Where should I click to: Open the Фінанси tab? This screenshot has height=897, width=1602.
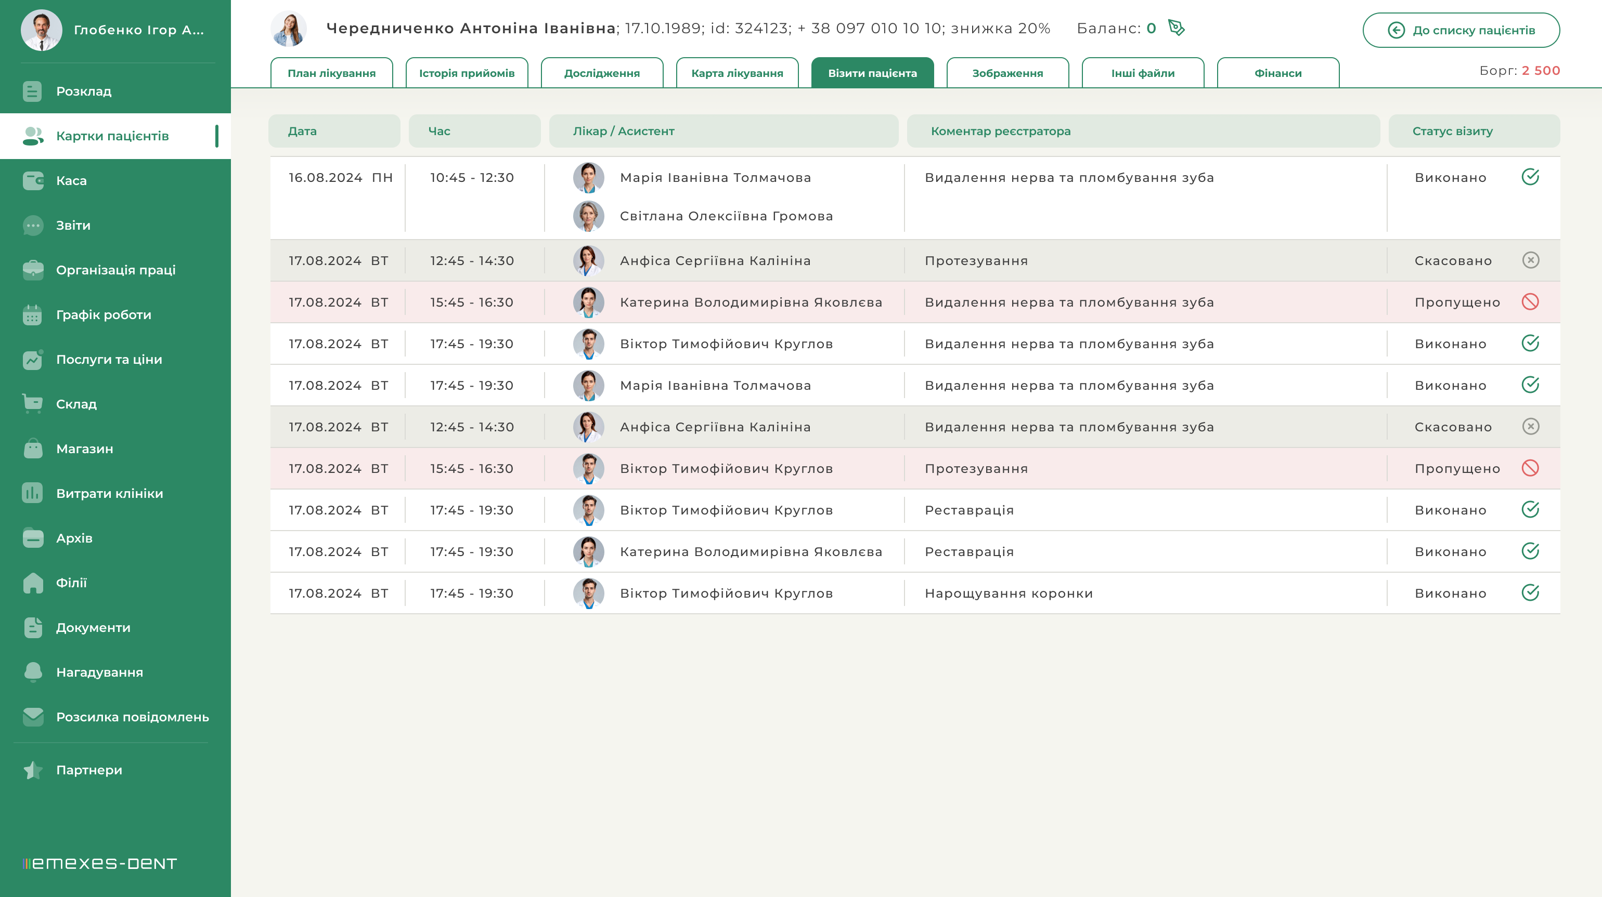(x=1278, y=73)
